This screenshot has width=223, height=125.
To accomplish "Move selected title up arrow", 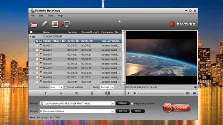I will click(46, 93).
